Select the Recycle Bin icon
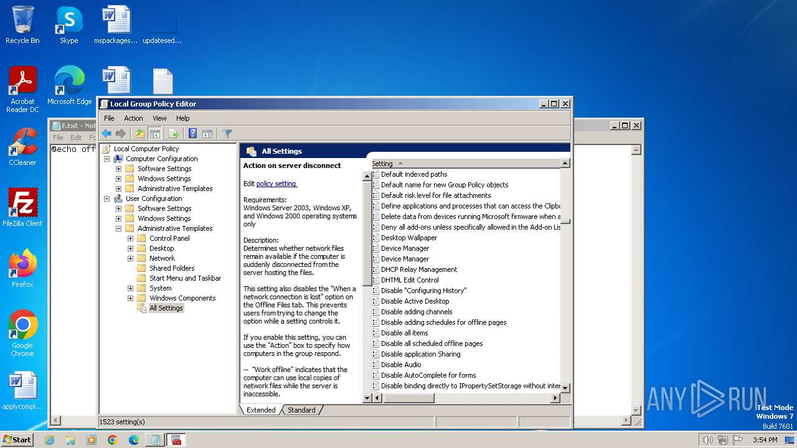The height and width of the screenshot is (448, 797). click(22, 26)
